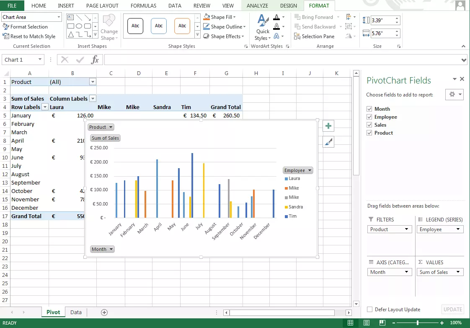Open Shape Styles dialog launcher

(x=246, y=46)
